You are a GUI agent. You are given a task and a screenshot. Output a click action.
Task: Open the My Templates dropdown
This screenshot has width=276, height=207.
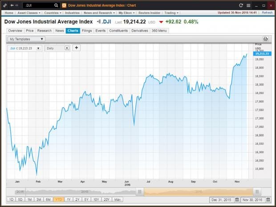pos(26,39)
